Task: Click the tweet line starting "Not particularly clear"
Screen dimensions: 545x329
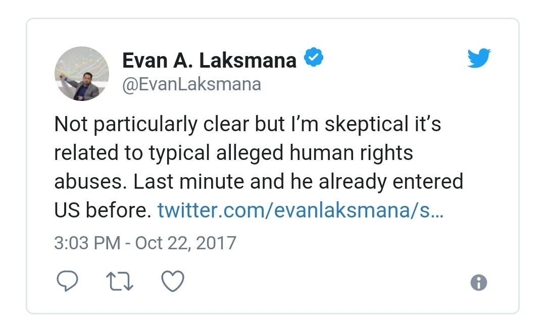Action: [x=247, y=124]
